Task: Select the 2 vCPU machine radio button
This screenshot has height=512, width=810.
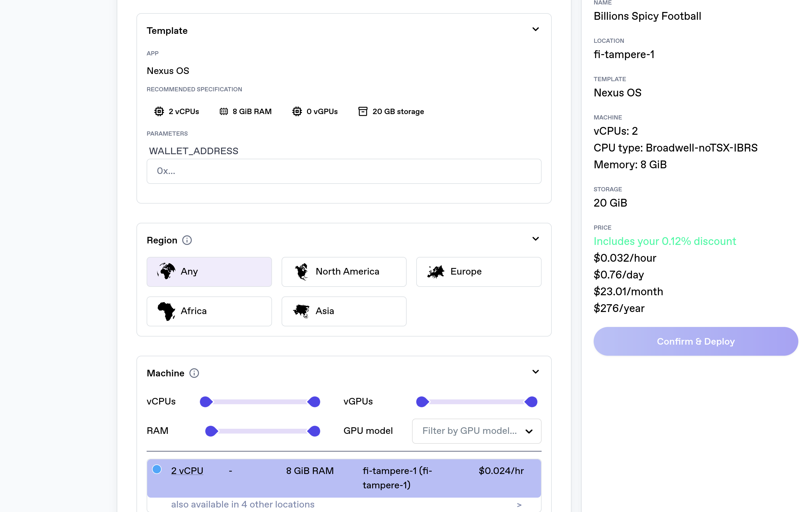Action: coord(157,469)
